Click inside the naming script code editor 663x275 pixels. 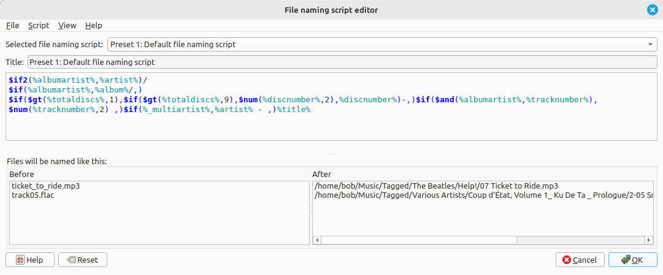[x=331, y=107]
